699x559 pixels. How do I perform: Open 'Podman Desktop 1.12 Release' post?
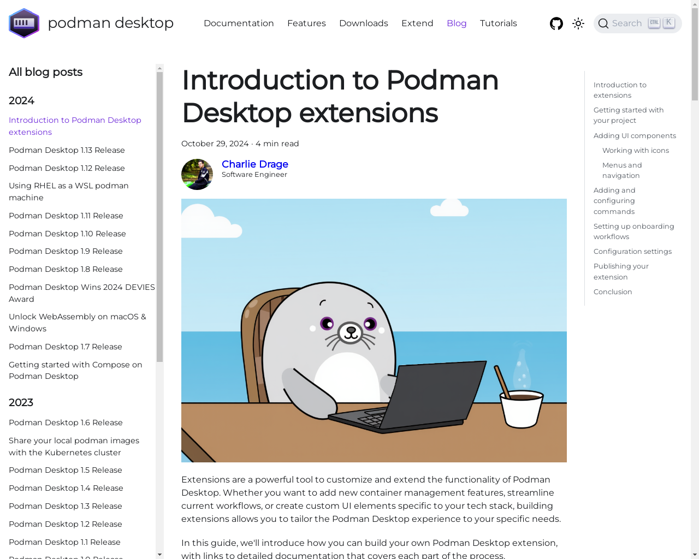(67, 168)
